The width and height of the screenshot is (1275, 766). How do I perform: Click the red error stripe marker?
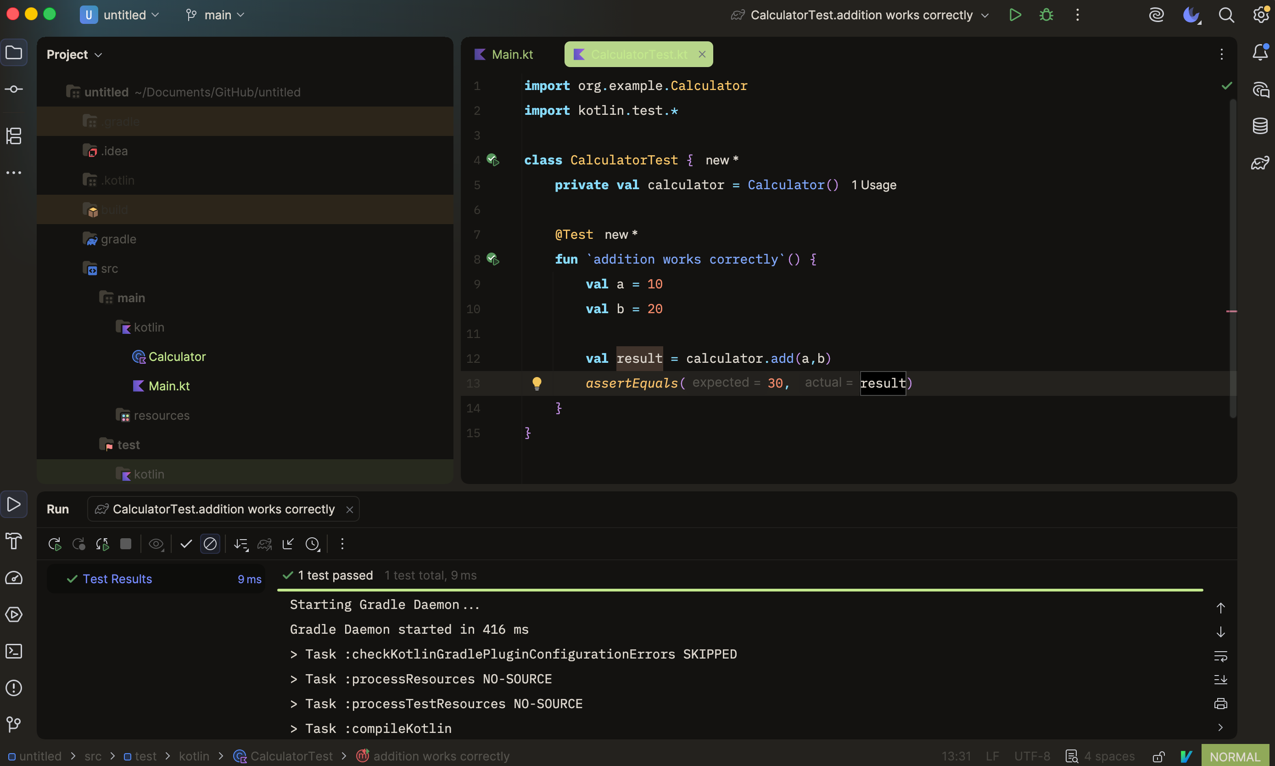pyautogui.click(x=1231, y=311)
